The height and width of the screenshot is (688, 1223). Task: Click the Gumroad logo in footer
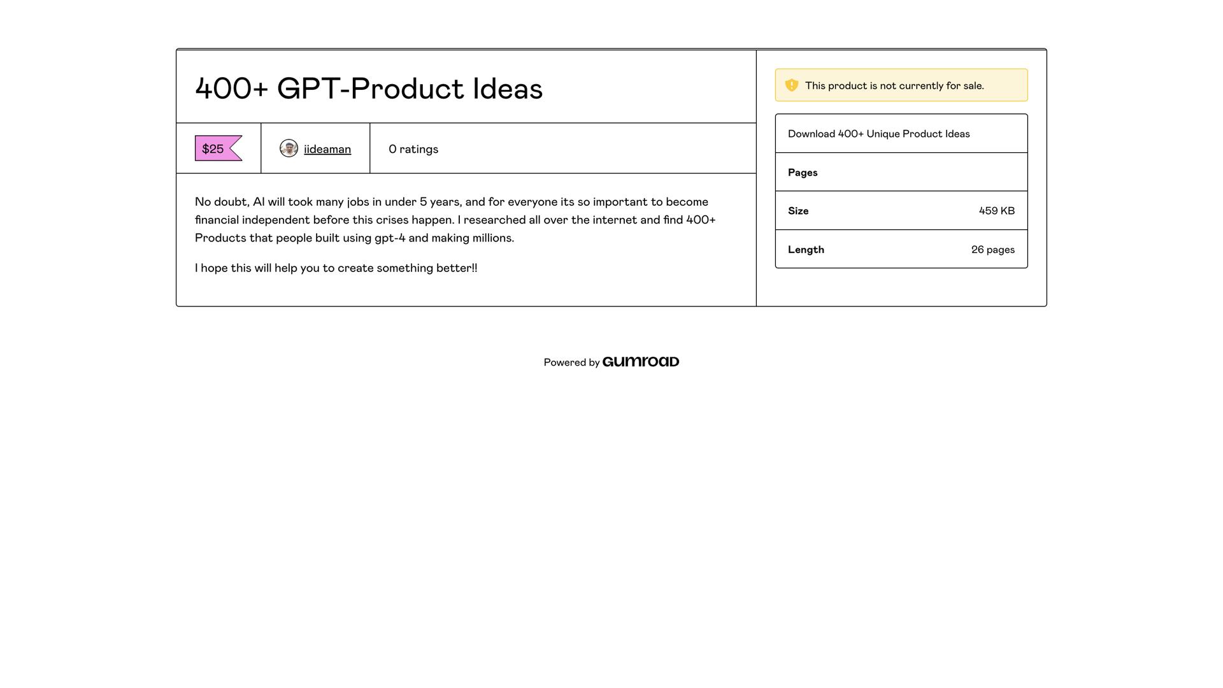(x=640, y=362)
